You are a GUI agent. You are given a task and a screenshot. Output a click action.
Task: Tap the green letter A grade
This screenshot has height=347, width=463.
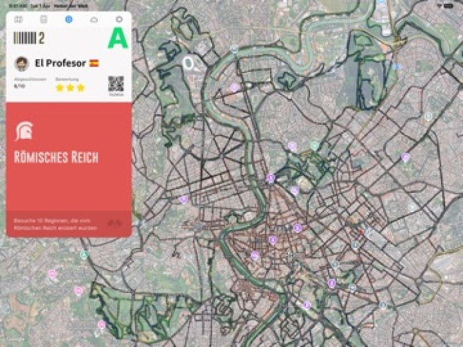[x=118, y=38]
